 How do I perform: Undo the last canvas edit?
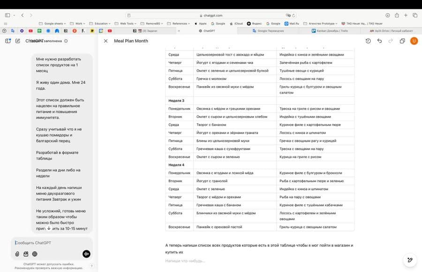tap(379, 41)
